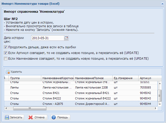Click the Ед.Измерения column header
This screenshot has height=123, width=166.
(125, 78)
